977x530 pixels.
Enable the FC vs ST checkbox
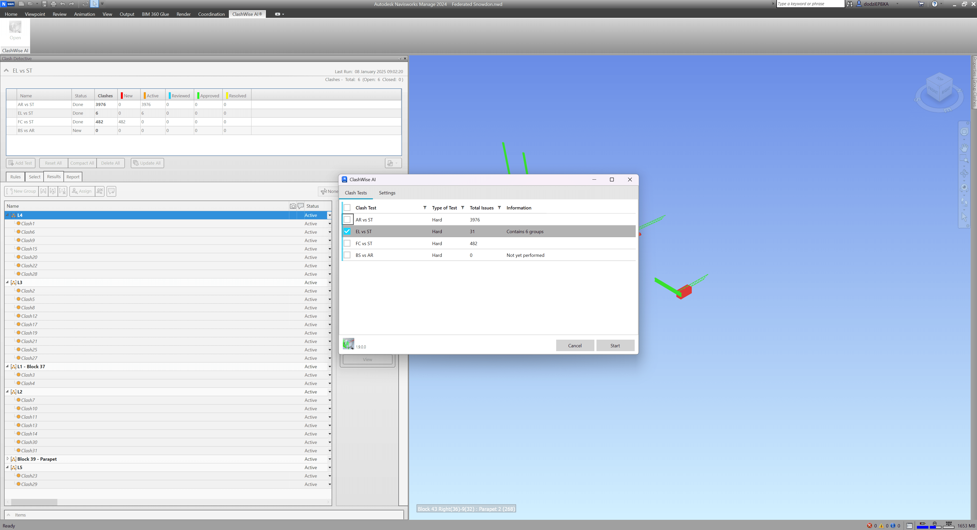pyautogui.click(x=347, y=243)
